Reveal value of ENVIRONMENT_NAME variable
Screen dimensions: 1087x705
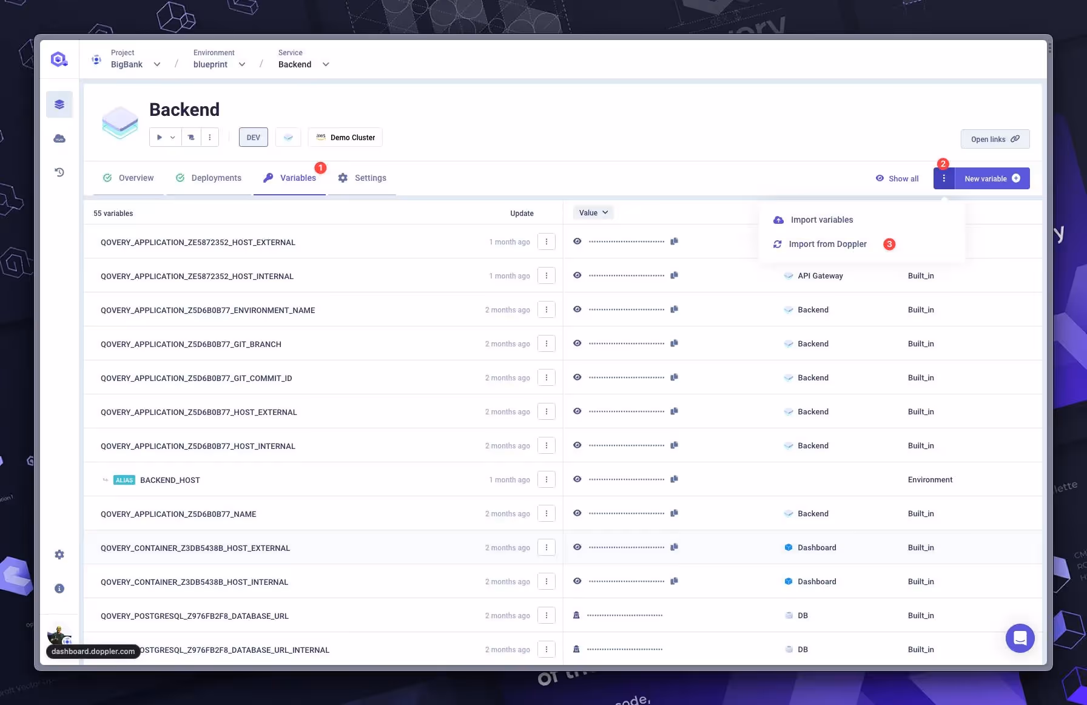pyautogui.click(x=577, y=309)
